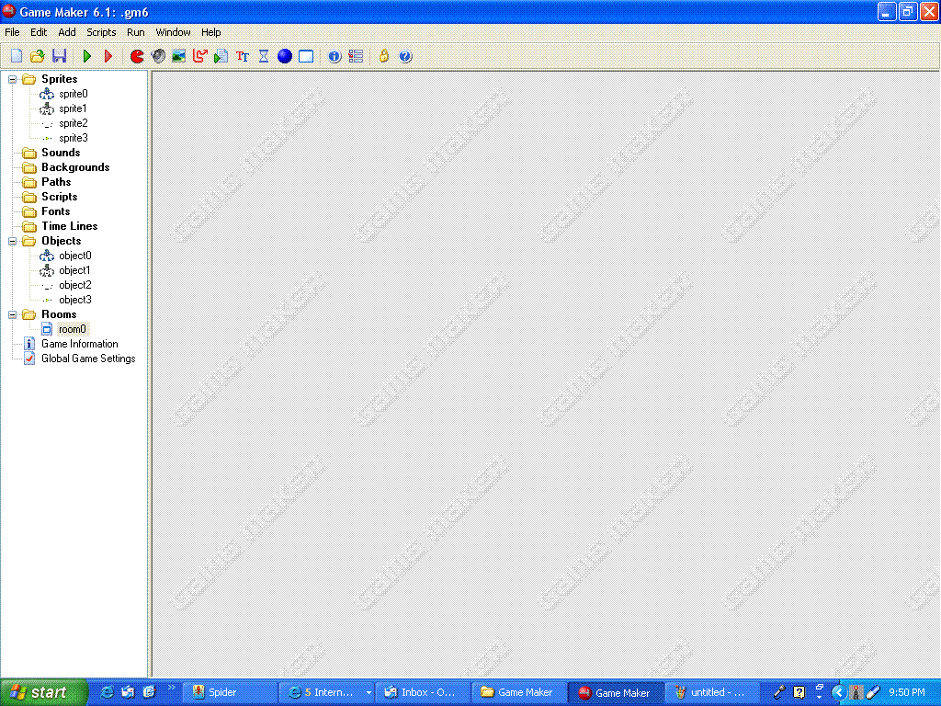
Task: Select sprite0 in resource tree
Action: click(74, 94)
